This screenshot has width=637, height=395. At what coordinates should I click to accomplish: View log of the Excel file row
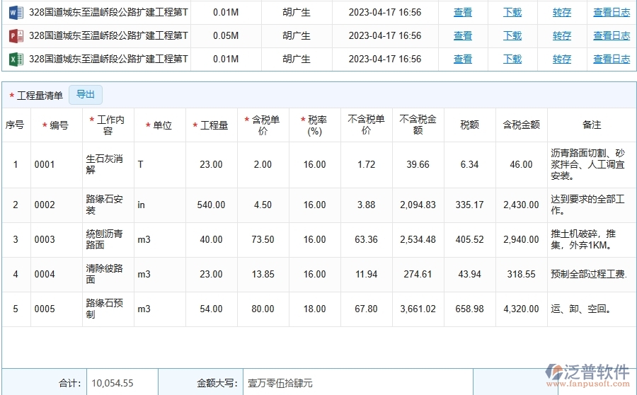pos(612,59)
